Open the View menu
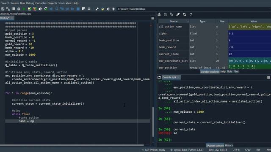 69,3
